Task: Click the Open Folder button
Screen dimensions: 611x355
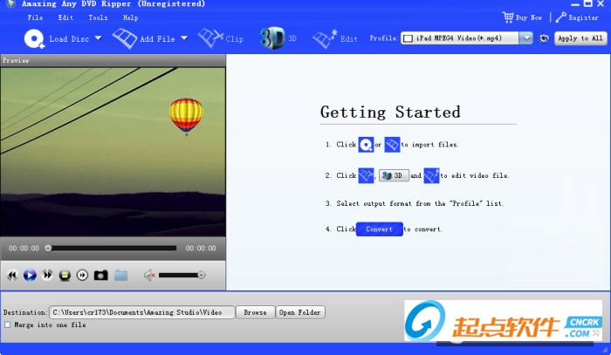Action: [x=300, y=312]
